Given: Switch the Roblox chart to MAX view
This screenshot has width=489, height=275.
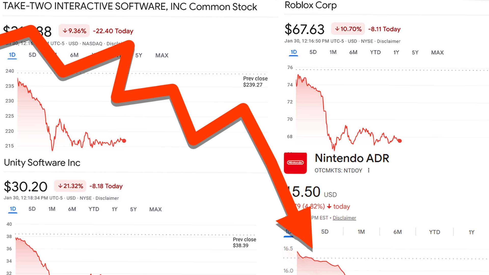Looking at the screenshot, I should [437, 52].
